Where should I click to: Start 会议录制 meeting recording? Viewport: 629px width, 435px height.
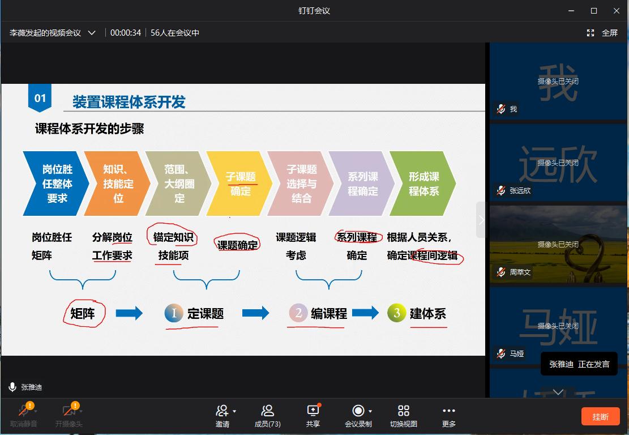tap(358, 411)
